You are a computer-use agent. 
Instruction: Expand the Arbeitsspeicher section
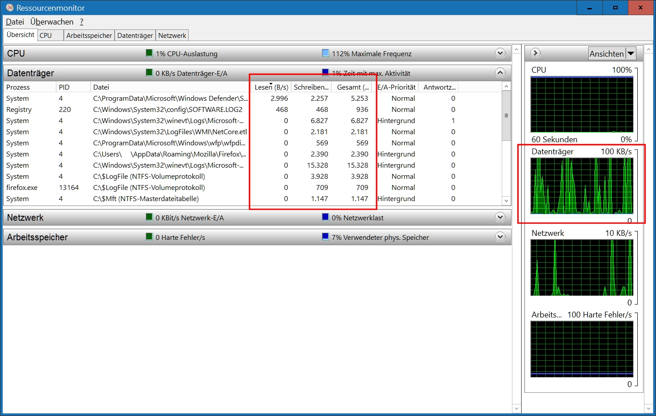500,237
